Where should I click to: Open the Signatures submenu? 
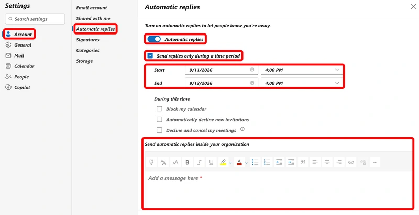pos(87,40)
